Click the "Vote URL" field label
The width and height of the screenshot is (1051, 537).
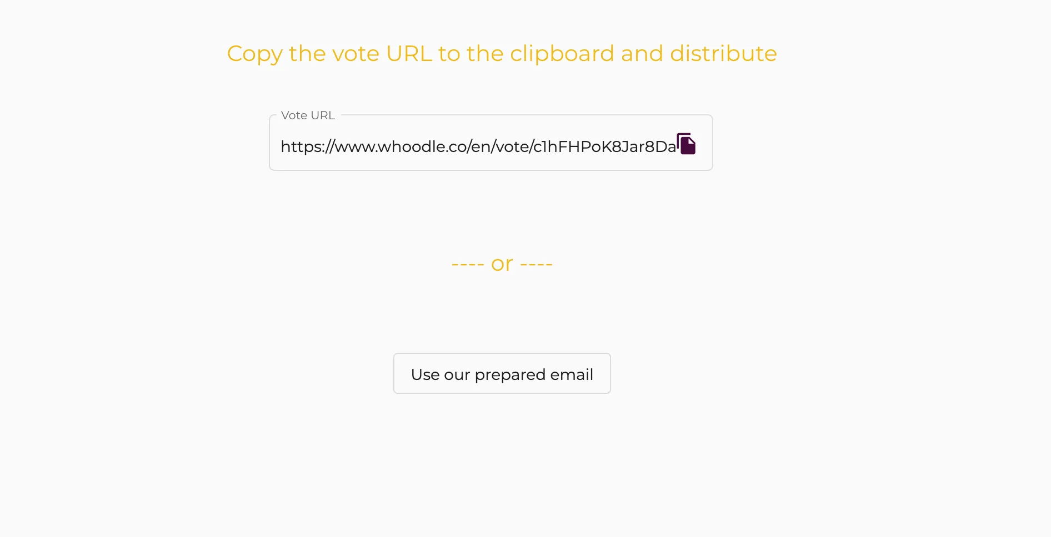[x=308, y=115]
